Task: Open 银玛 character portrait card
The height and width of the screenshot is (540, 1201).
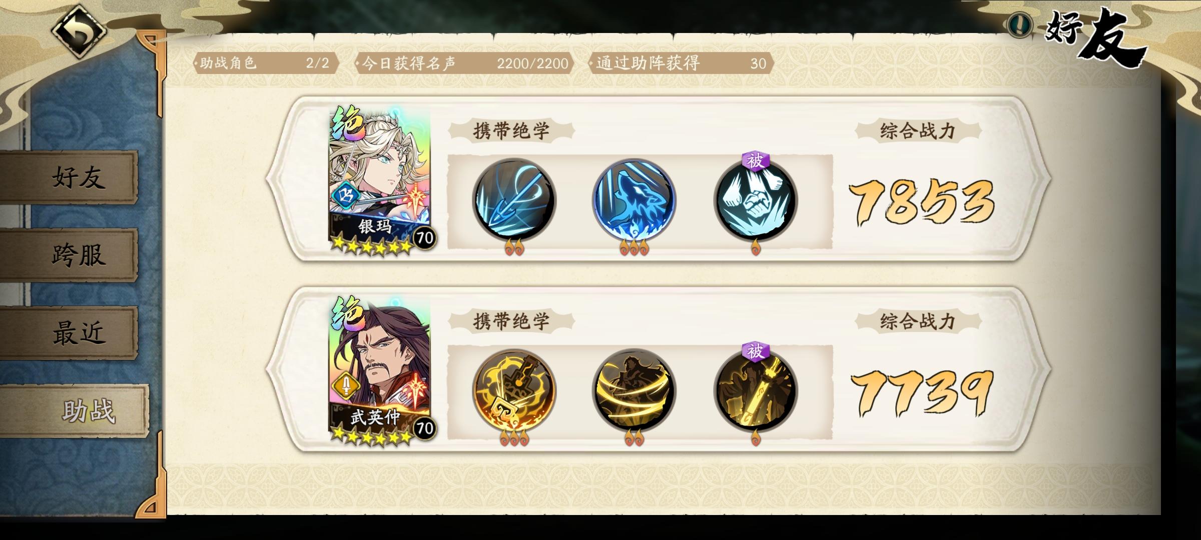Action: (380, 180)
